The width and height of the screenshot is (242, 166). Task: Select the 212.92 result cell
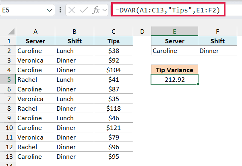point(175,79)
